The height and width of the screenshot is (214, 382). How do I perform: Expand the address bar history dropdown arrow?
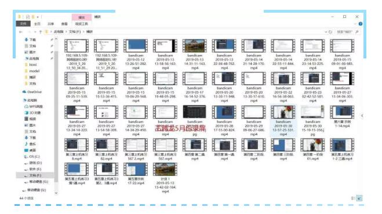click(326, 32)
